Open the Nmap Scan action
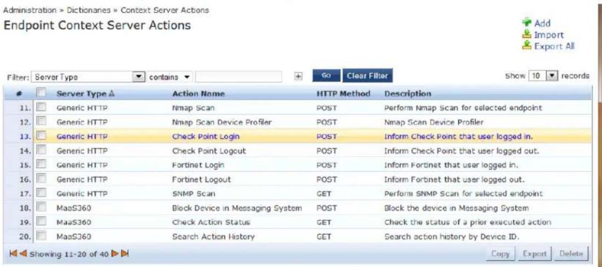Viewport: 602px width, 267px height. [x=192, y=108]
